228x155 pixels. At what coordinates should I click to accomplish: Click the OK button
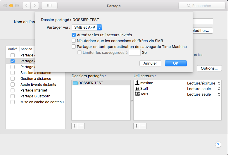click(x=176, y=63)
